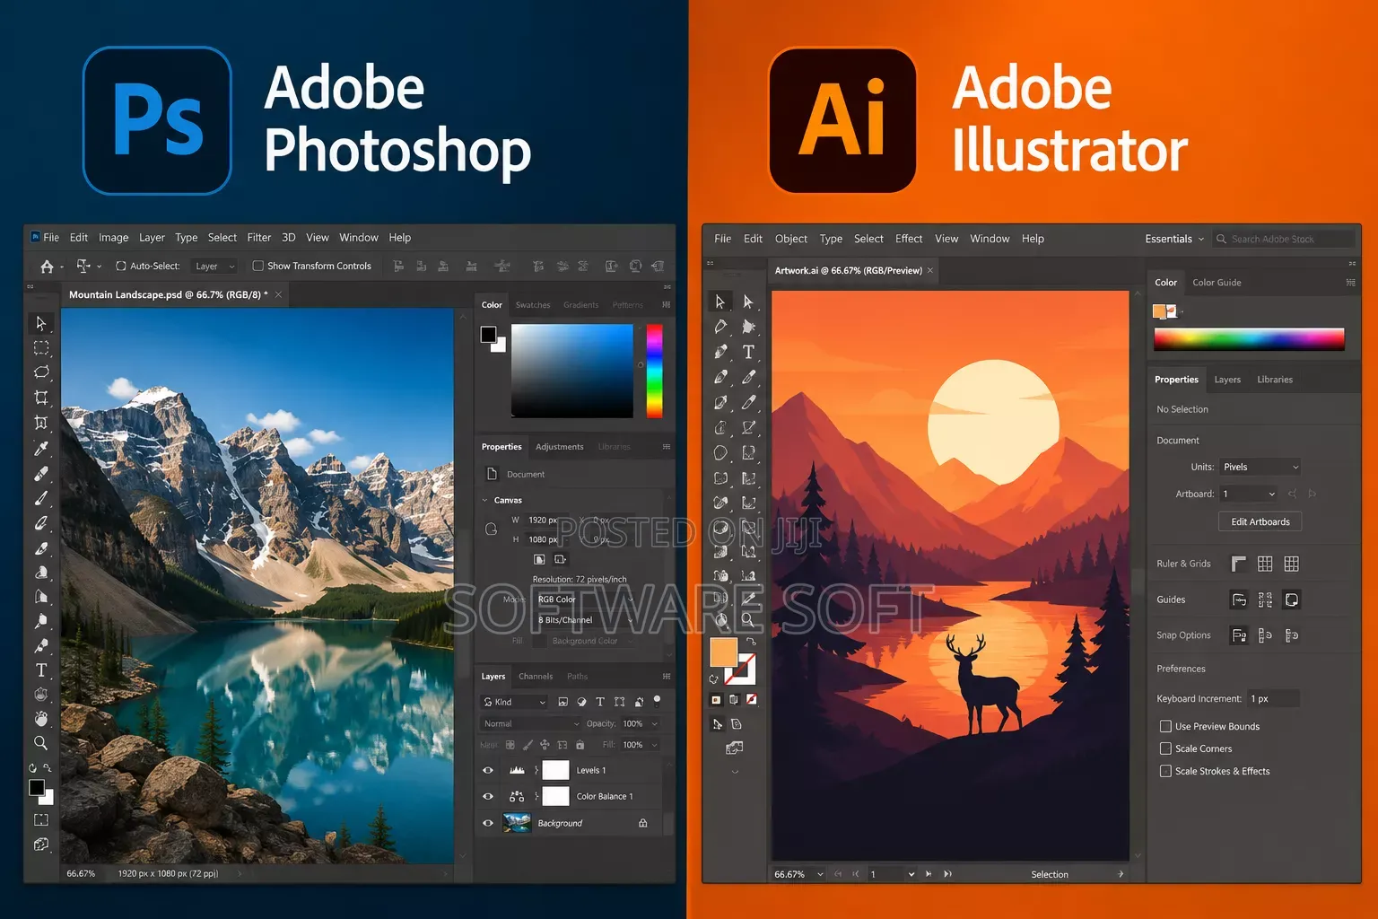This screenshot has width=1378, height=919.
Task: Click Photoshop rainbow hue slider
Action: 655,371
